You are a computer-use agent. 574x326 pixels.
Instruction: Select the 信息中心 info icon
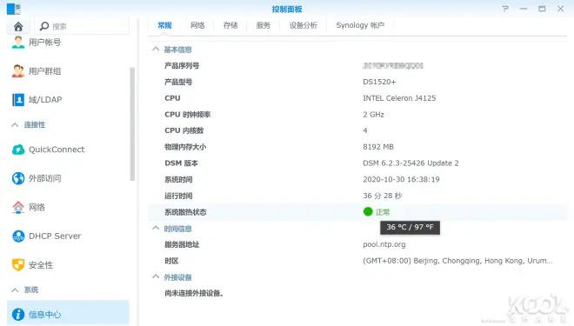[18, 315]
